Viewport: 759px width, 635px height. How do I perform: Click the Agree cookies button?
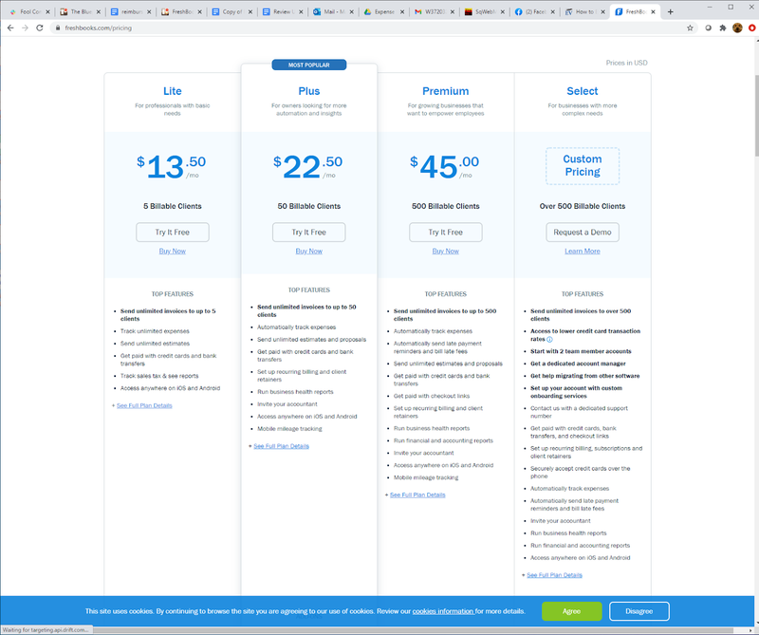pos(572,611)
